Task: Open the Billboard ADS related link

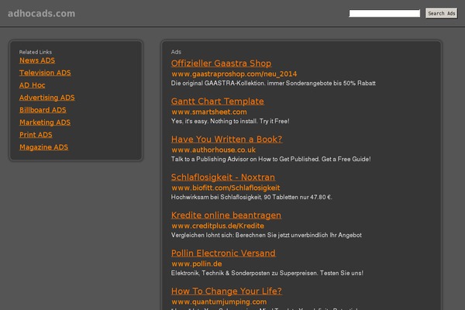Action: coord(43,110)
